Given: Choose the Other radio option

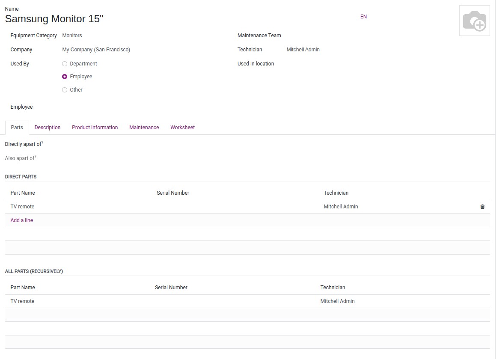Looking at the screenshot, I should coord(65,90).
